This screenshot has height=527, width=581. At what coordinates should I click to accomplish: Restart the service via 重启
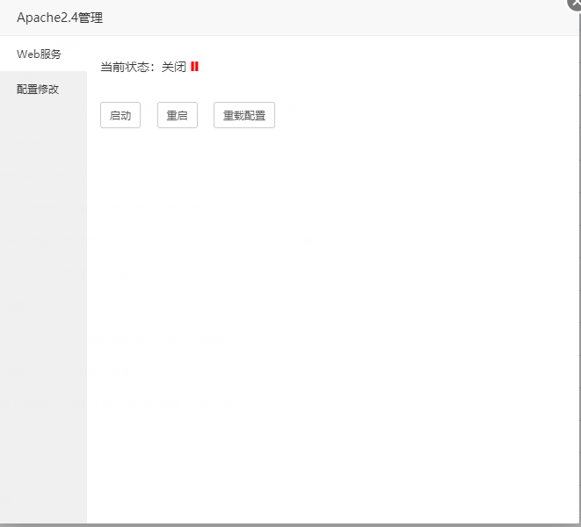178,115
